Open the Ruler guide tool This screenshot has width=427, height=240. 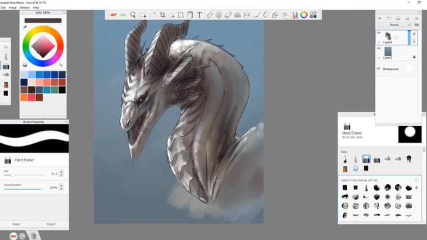[x=209, y=15]
